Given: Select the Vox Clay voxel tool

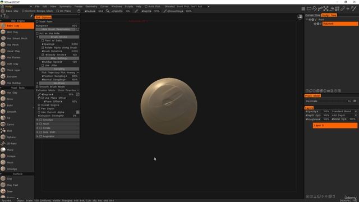Looking at the screenshot, I should 17,93.
